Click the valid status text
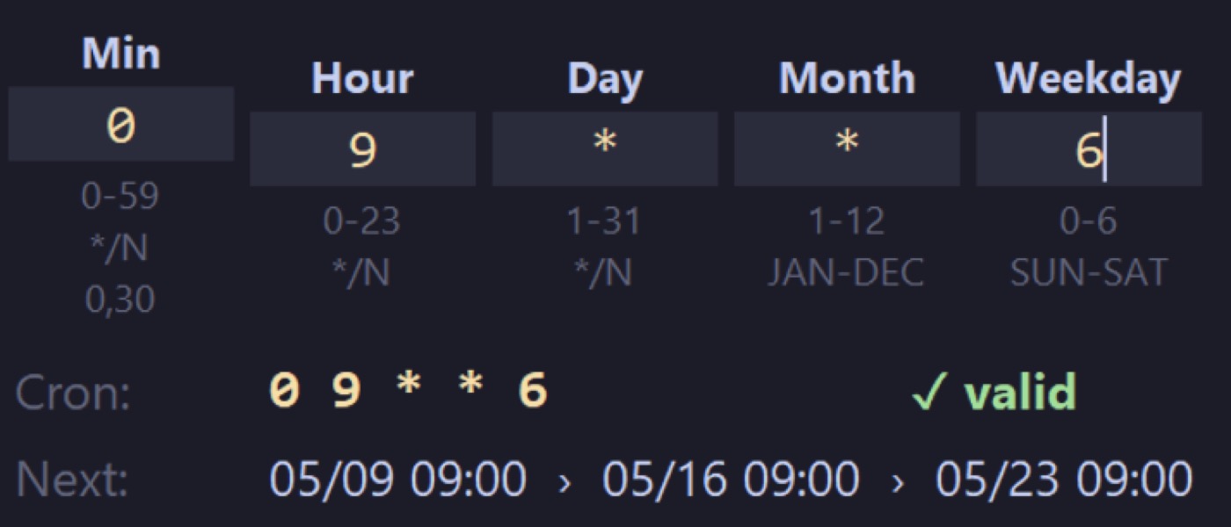This screenshot has width=1231, height=527. (x=1020, y=392)
